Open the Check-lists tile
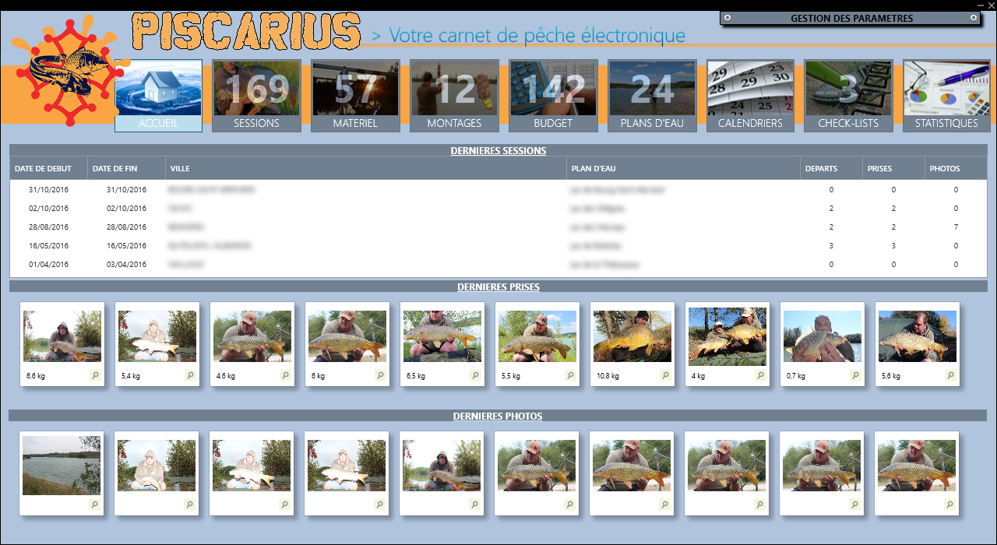Image resolution: width=997 pixels, height=545 pixels. coord(848,96)
